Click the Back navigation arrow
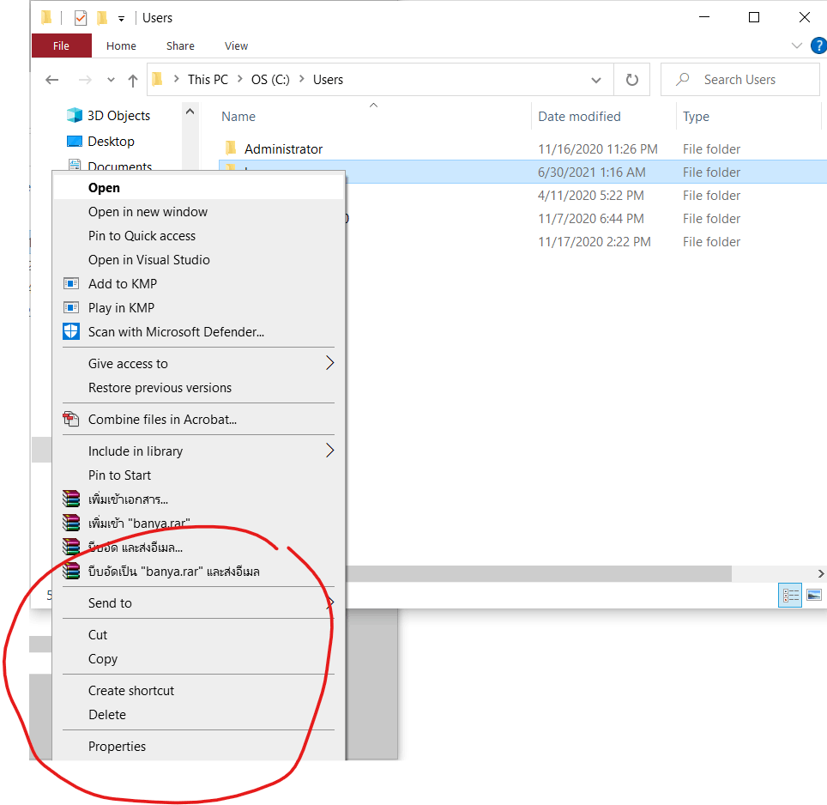This screenshot has height=805, width=827. pos(52,80)
